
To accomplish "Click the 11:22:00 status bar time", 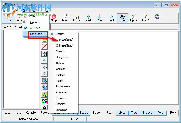I will click(x=76, y=119).
